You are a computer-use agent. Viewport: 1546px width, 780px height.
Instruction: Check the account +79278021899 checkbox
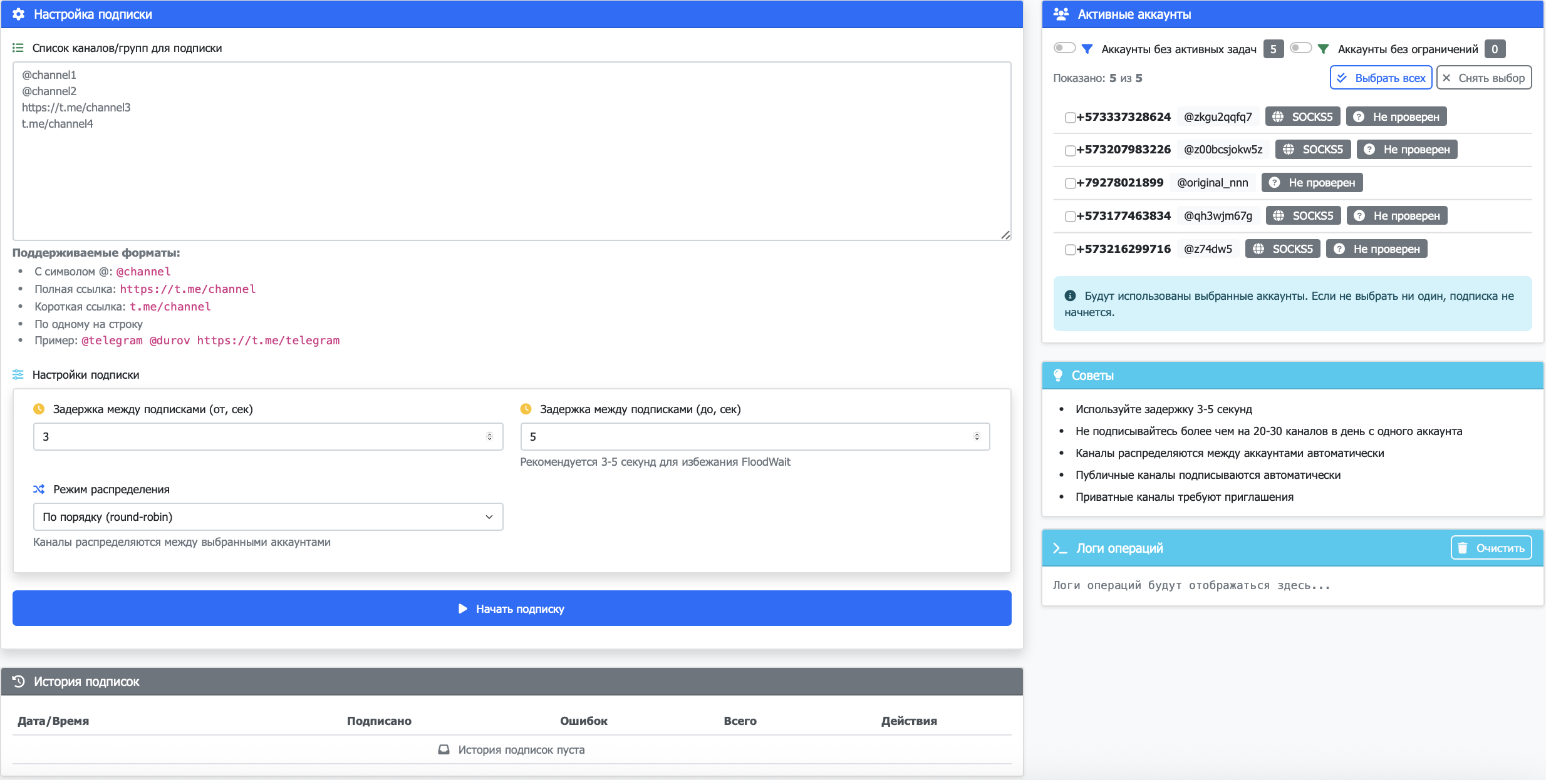click(x=1070, y=183)
